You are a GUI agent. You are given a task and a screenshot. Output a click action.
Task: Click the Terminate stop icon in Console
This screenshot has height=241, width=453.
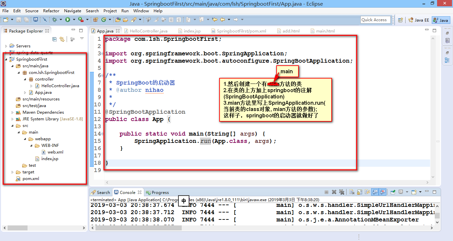pyautogui.click(x=326, y=192)
